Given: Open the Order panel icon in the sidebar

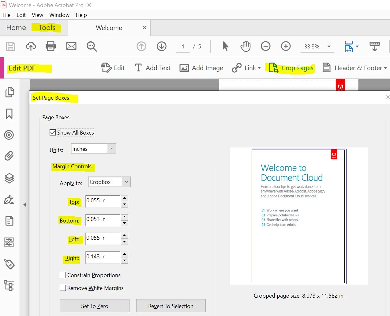Looking at the screenshot, I should [9, 242].
